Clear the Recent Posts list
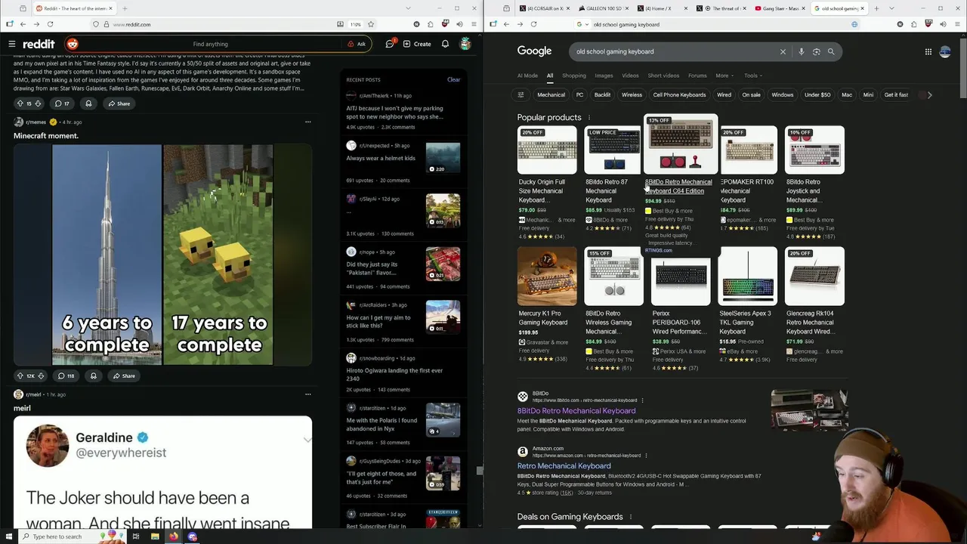Image resolution: width=967 pixels, height=544 pixels. (x=453, y=79)
